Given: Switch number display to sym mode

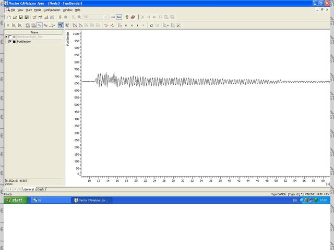Looking at the screenshot, I should 113,17.
